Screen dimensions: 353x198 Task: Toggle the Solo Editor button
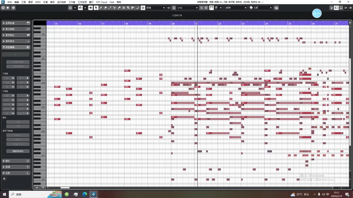click(x=3, y=8)
